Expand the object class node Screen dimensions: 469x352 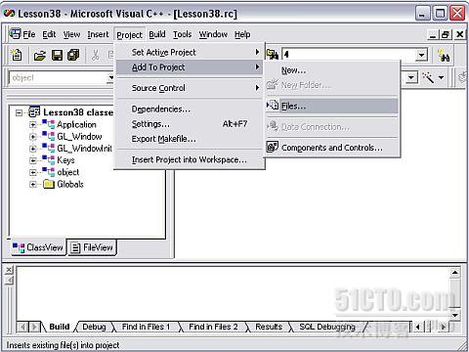point(32,172)
